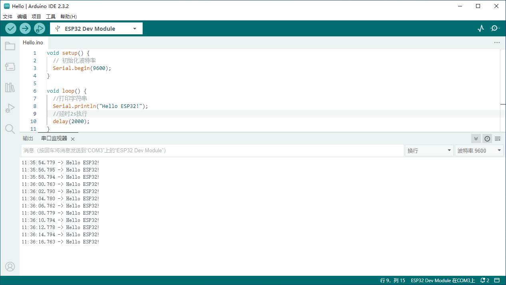Open the Serial Plotter icon
506x285 pixels.
click(481, 28)
